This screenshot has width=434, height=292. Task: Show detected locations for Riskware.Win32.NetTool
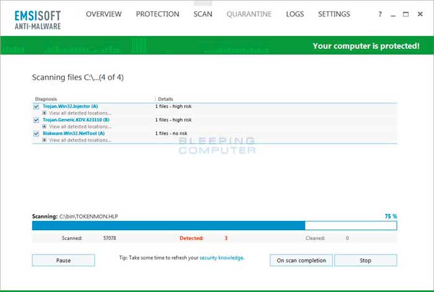coord(44,140)
